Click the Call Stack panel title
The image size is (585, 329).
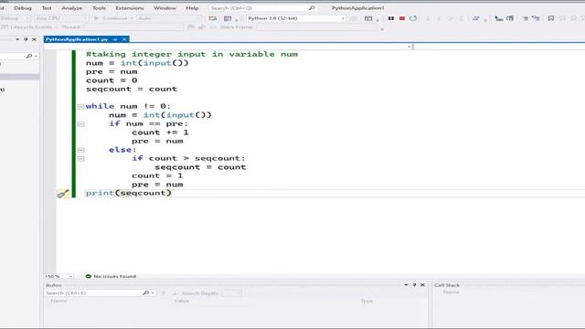(x=447, y=285)
